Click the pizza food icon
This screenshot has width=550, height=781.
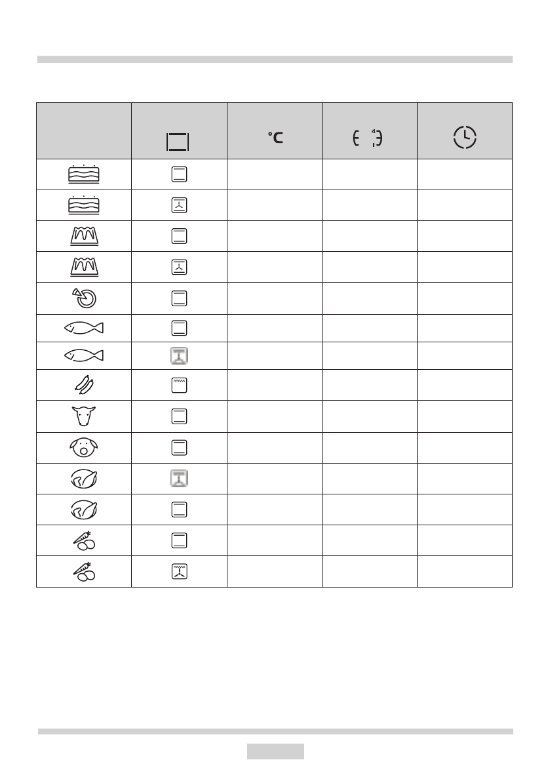[84, 298]
